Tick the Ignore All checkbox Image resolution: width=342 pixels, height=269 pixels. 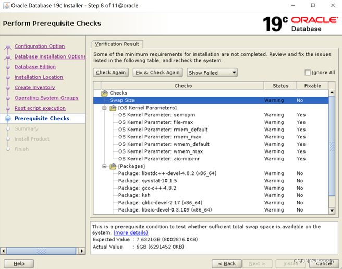coord(307,73)
